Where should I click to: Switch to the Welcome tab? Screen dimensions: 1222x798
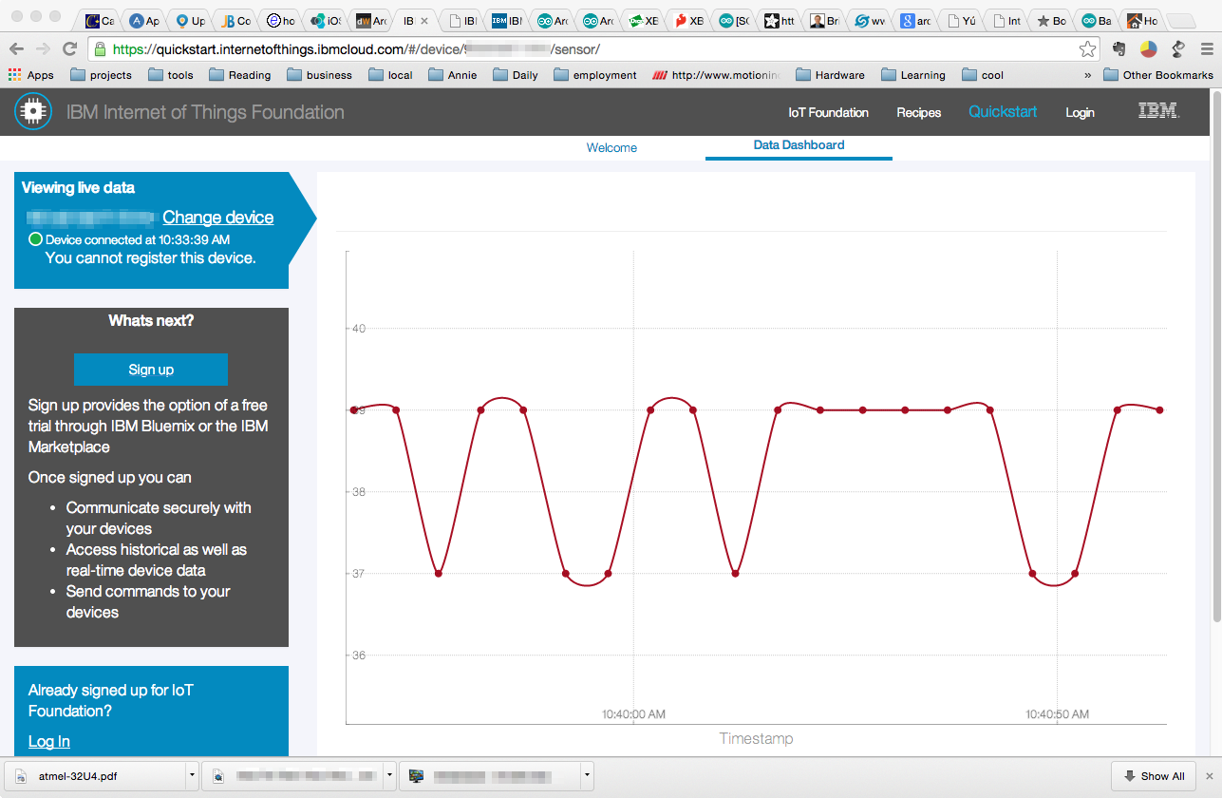(x=611, y=147)
